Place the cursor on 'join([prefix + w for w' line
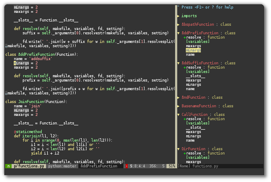 click(99, 89)
